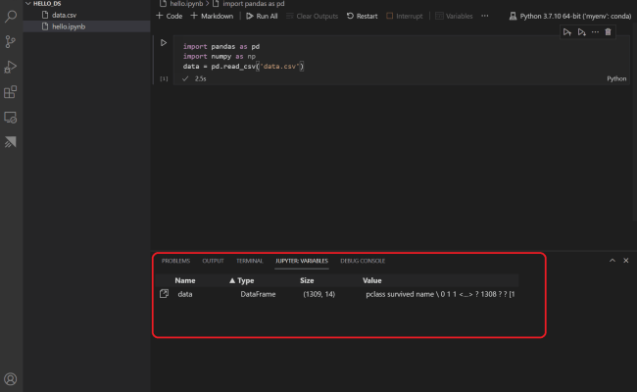
Task: Open the Search view in activity bar
Action: point(11,17)
